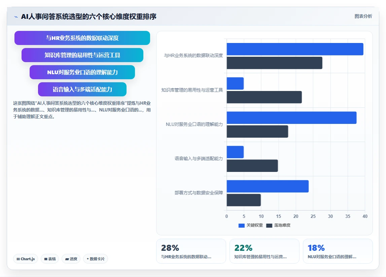Open the 28% data card
The image size is (386, 277).
click(191, 251)
